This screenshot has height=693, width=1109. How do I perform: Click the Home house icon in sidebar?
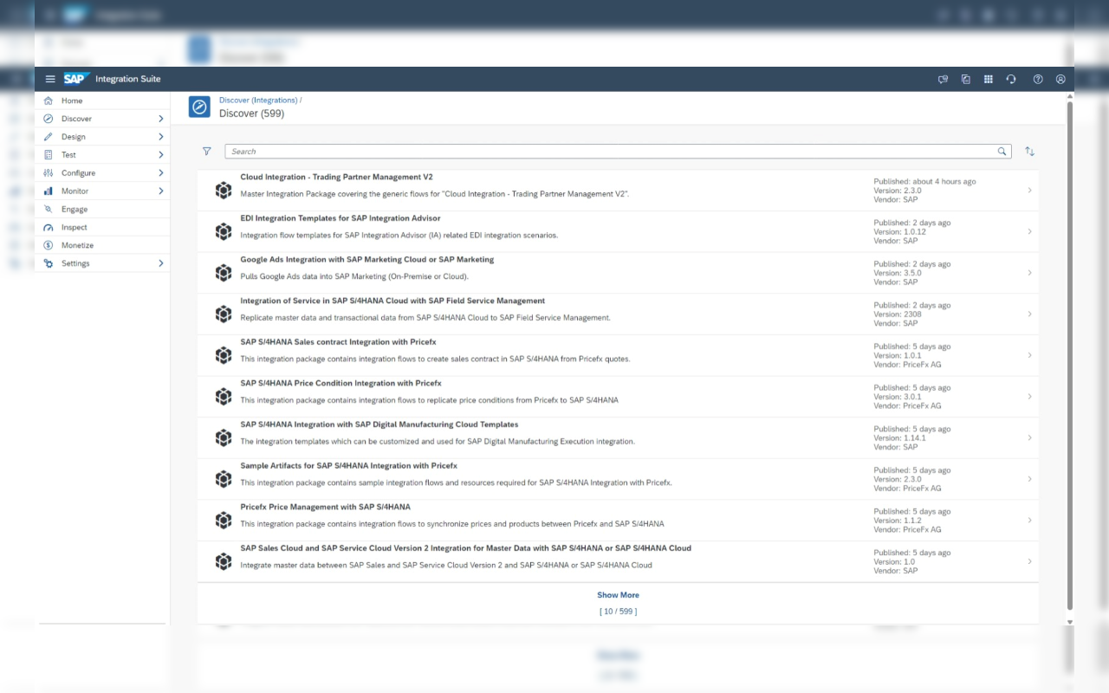[49, 100]
